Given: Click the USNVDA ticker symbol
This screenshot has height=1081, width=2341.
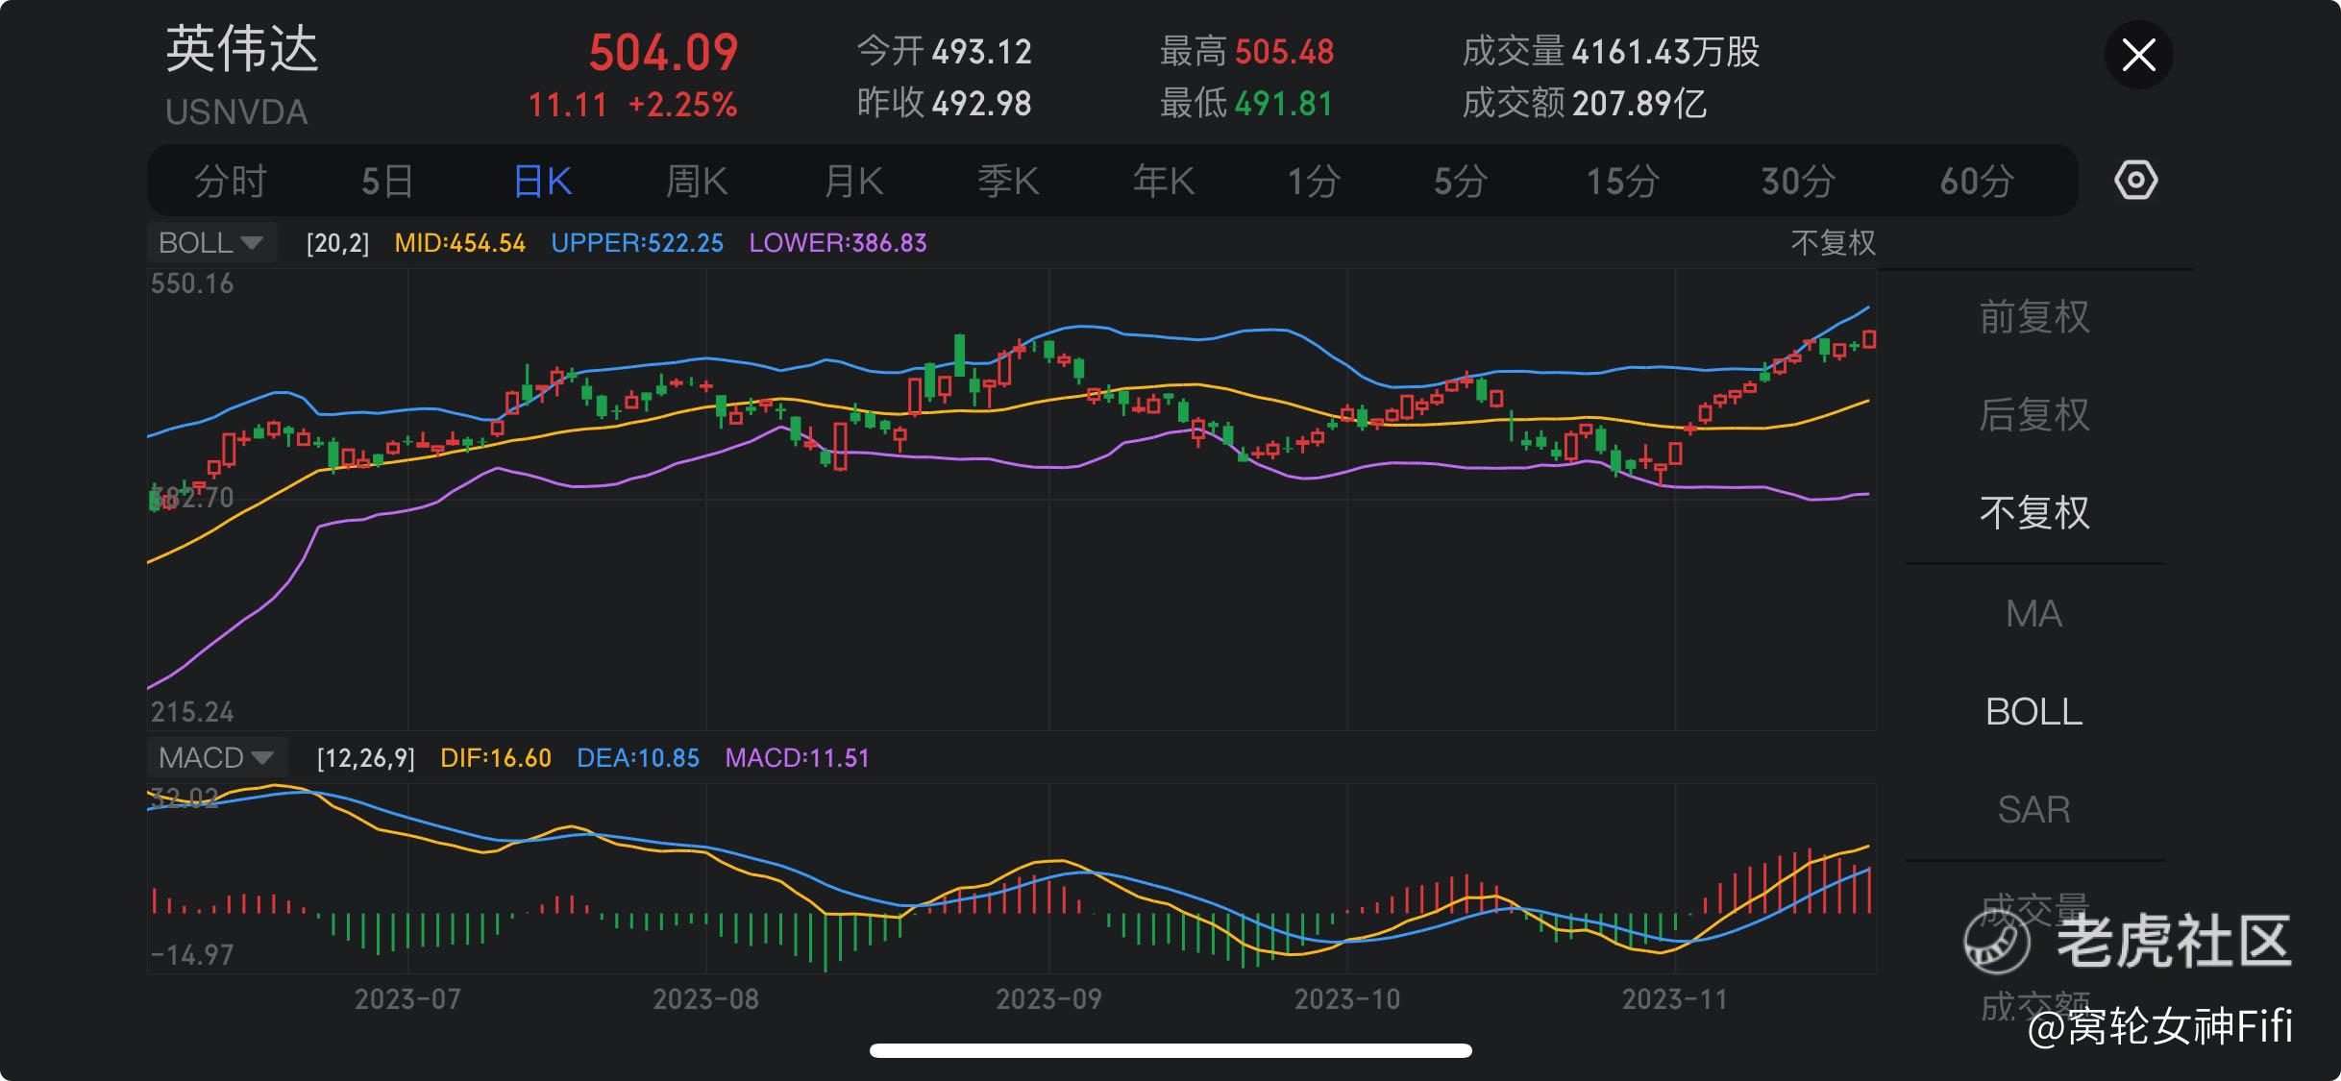Looking at the screenshot, I should pos(236,112).
